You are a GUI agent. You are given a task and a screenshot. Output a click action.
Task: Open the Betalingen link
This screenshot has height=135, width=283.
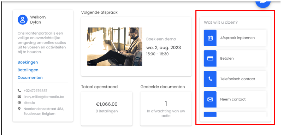pyautogui.click(x=28, y=70)
